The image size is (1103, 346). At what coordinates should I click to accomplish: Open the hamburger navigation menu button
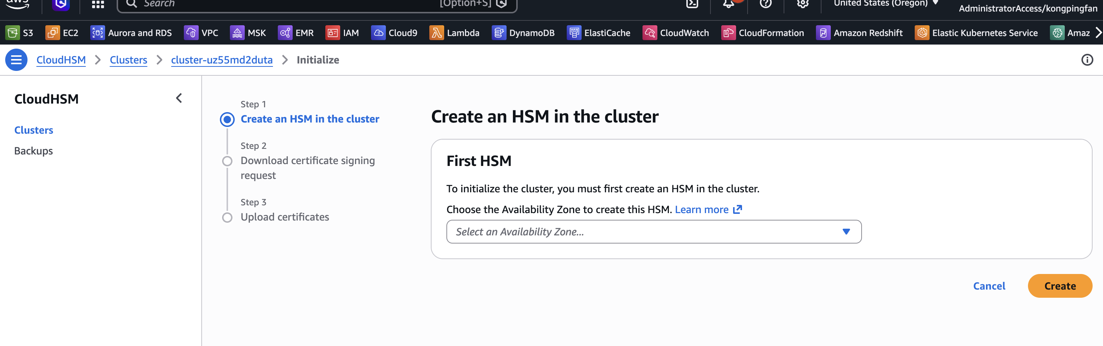(x=16, y=60)
